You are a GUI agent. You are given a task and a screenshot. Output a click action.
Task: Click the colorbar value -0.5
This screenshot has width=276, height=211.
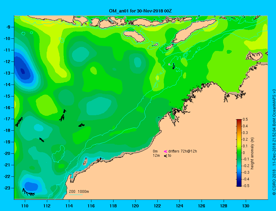246,186
